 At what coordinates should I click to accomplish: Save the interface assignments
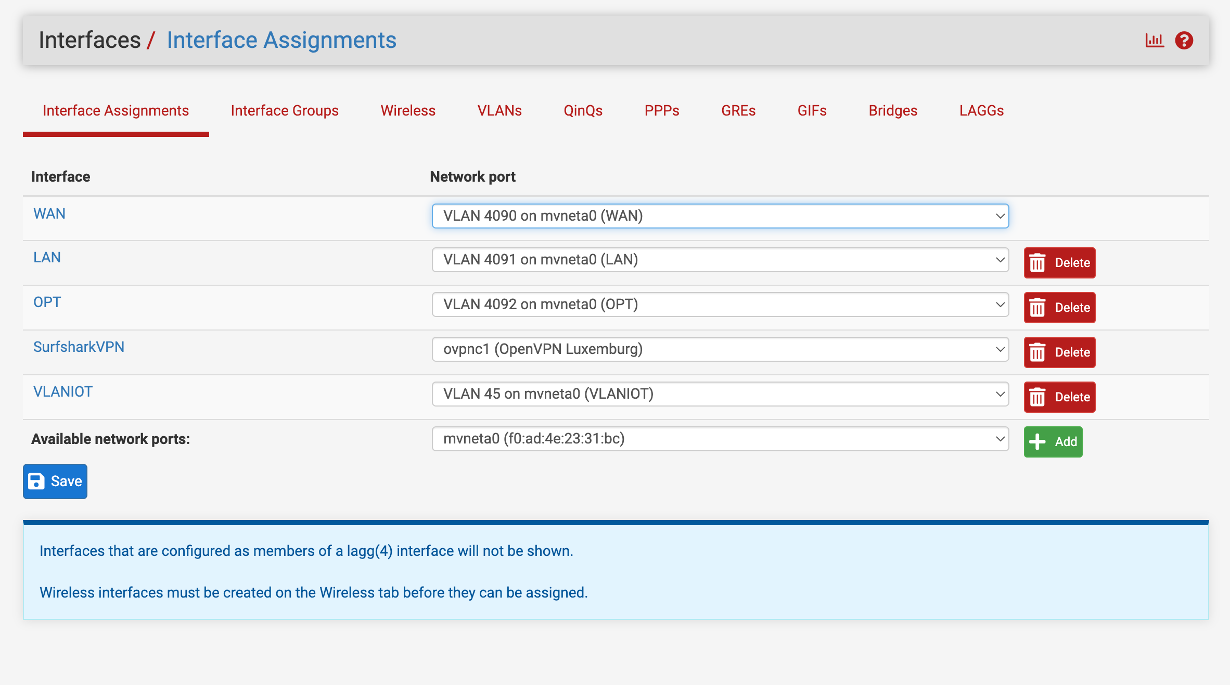point(55,481)
